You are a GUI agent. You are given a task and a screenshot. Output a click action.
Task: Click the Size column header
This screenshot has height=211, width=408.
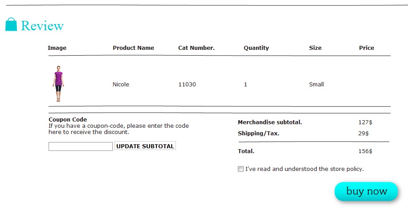click(x=315, y=48)
